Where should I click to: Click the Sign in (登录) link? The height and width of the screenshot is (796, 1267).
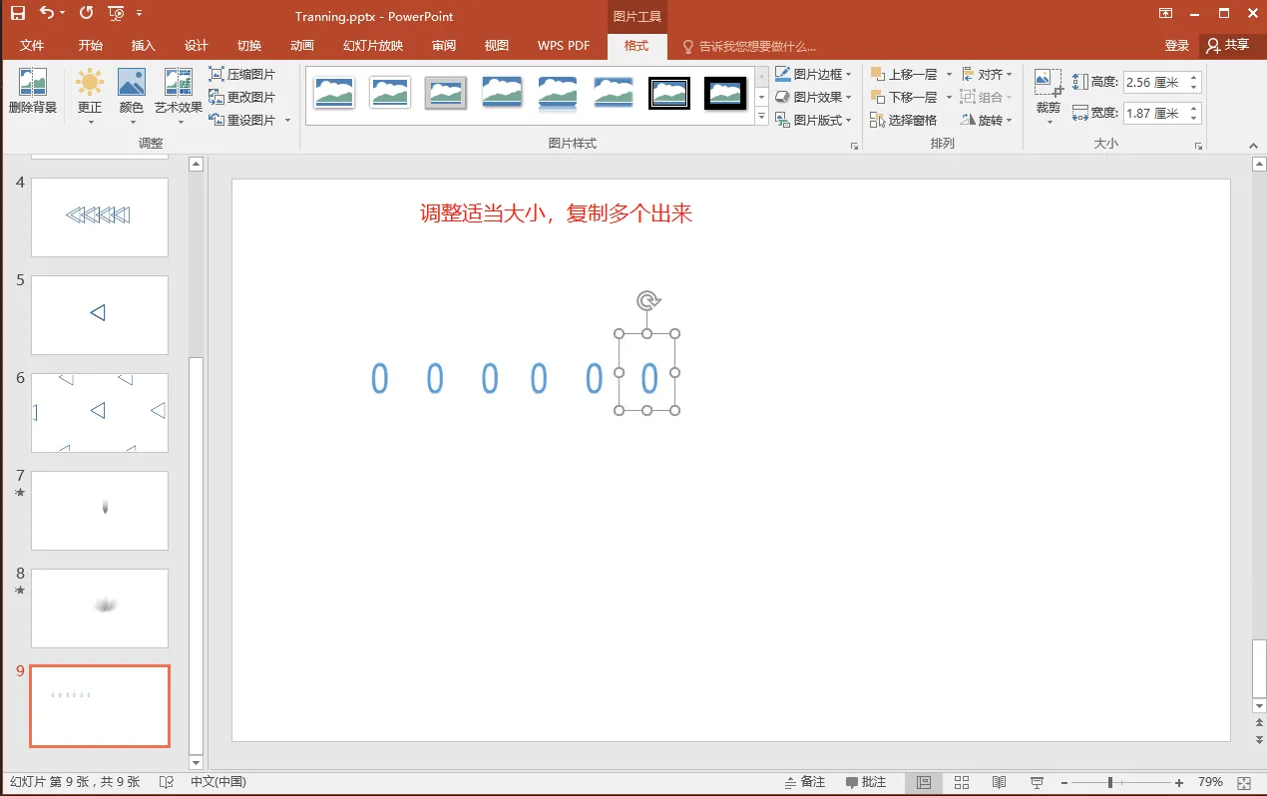pos(1177,46)
